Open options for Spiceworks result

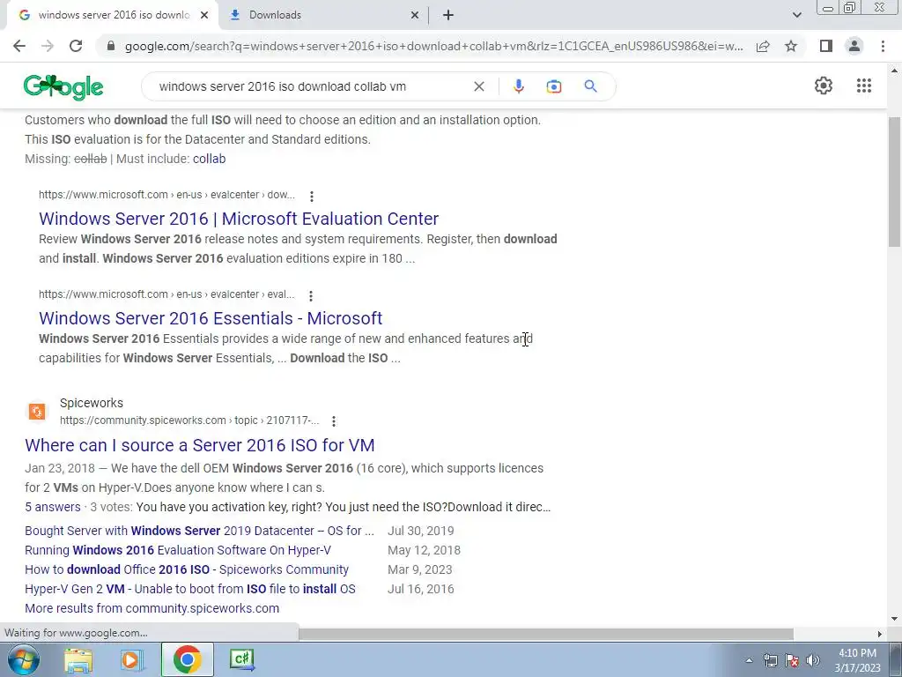point(334,421)
